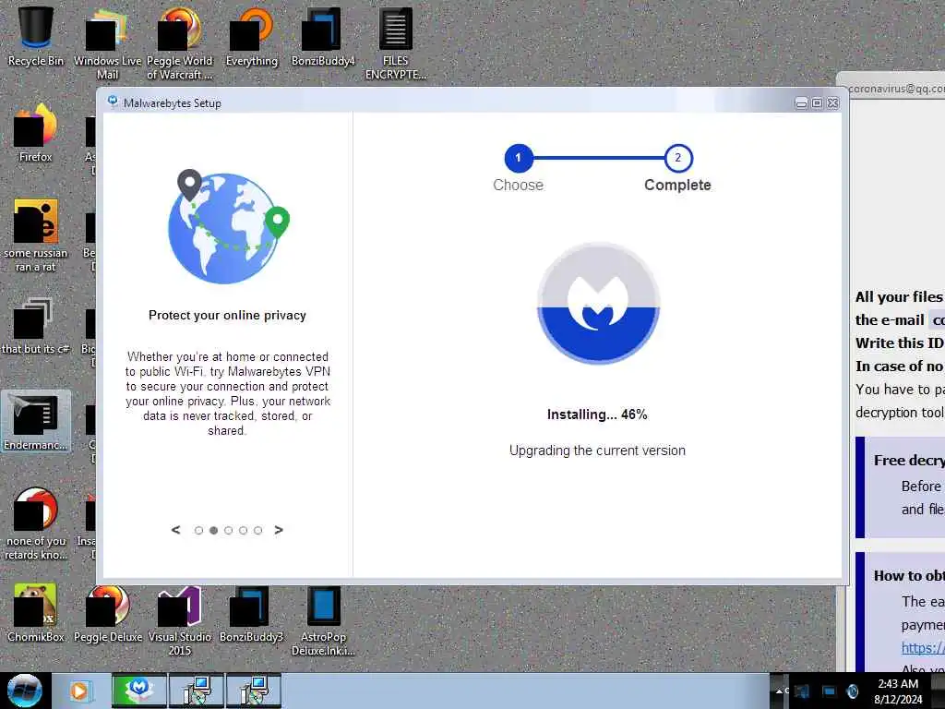Open Windows Live Mail desktop shortcut
945x709 pixels.
point(107,43)
